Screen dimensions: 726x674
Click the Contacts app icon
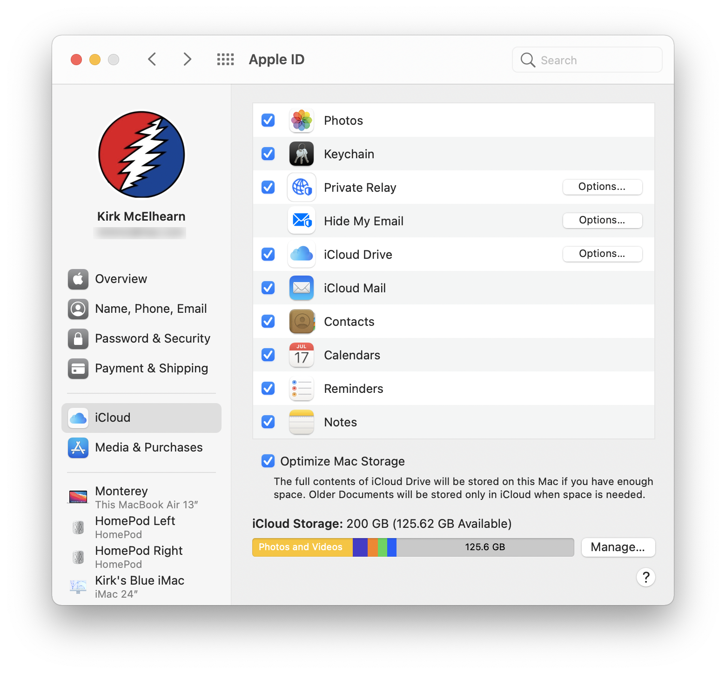point(302,322)
